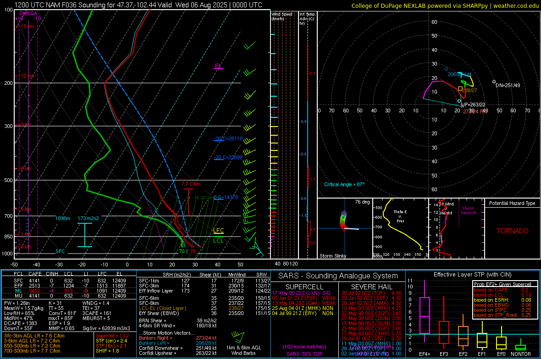Select the 30 Jul 92 00Z (TOP) hail analogue
This screenshot has height=359, width=541.
[x=371, y=293]
